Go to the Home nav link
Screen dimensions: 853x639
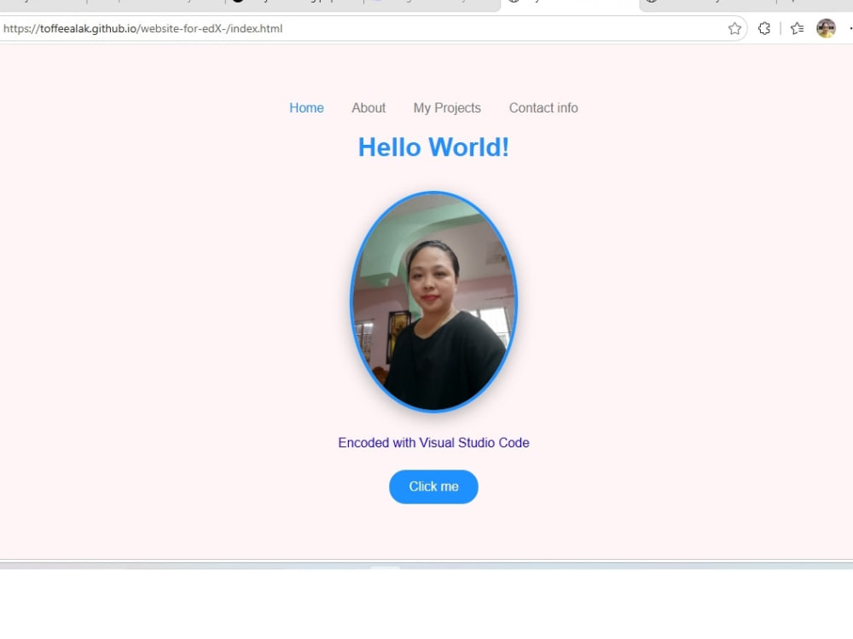click(x=306, y=107)
